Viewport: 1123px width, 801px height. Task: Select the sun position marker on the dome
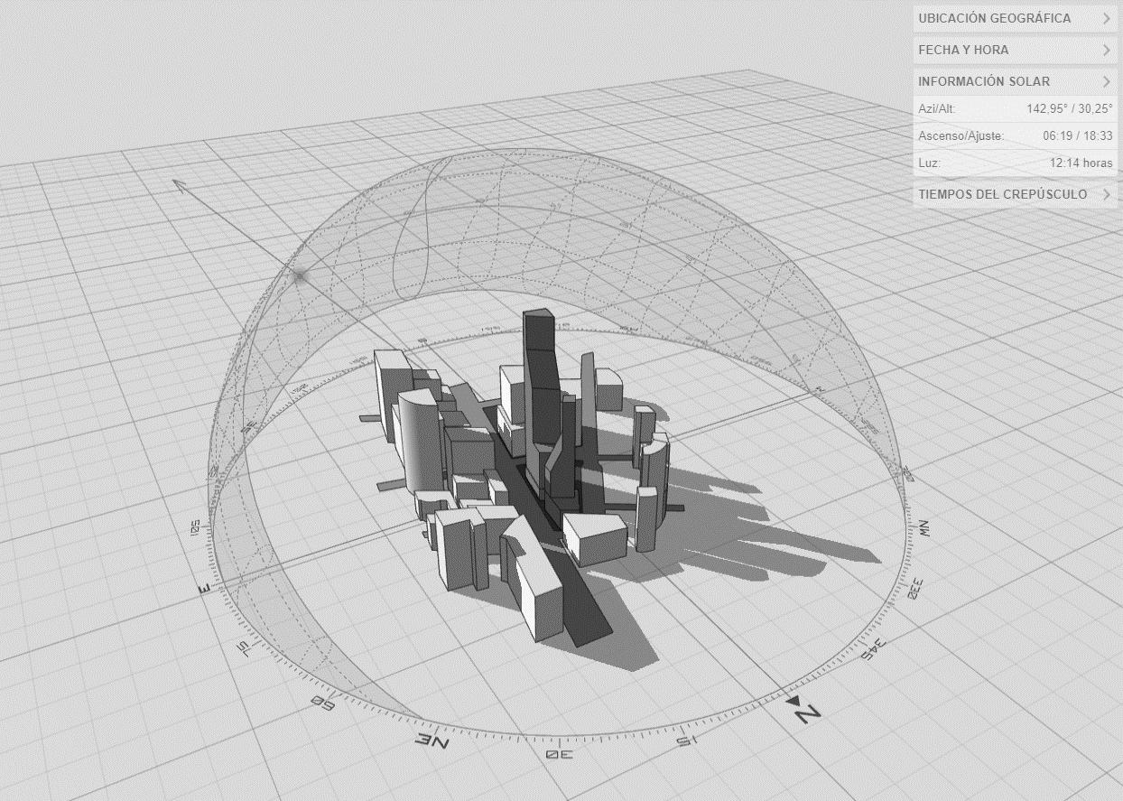tap(300, 275)
